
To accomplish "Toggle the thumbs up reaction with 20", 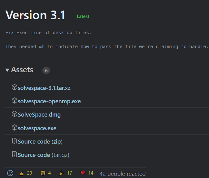I will (26, 173).
